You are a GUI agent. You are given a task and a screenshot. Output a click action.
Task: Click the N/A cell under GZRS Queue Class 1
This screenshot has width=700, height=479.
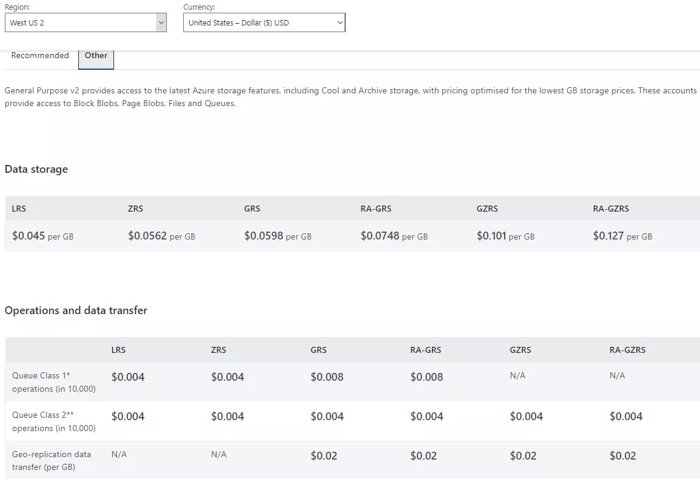[518, 375]
